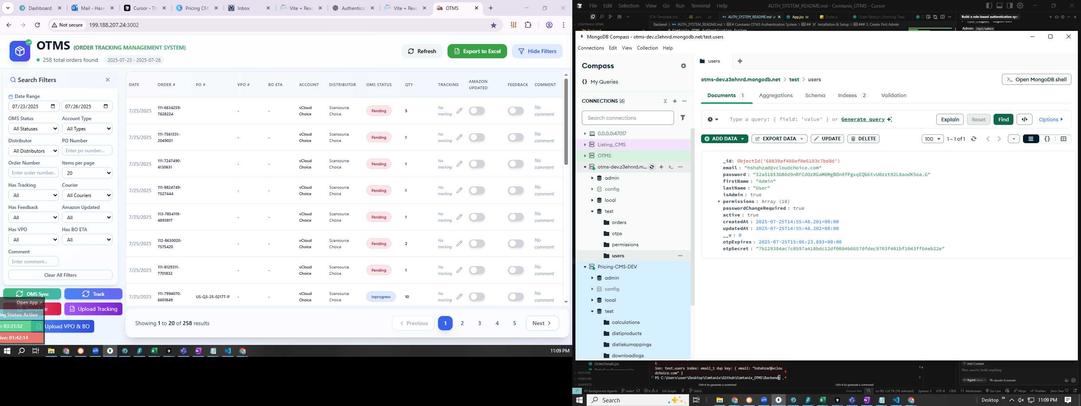Click the Find button in Compass

pos(1004,120)
